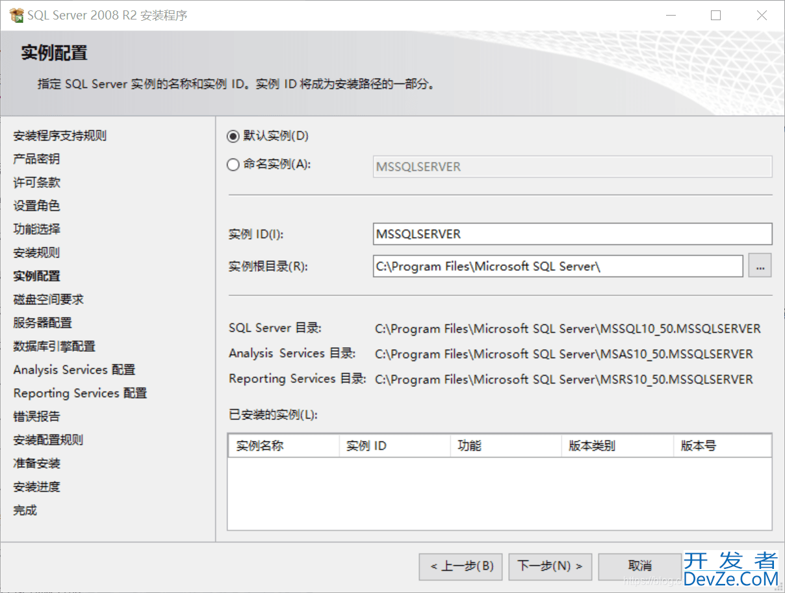This screenshot has width=785, height=593.
Task: Select Analysis Services 配置 step in sidebar
Action: point(74,369)
